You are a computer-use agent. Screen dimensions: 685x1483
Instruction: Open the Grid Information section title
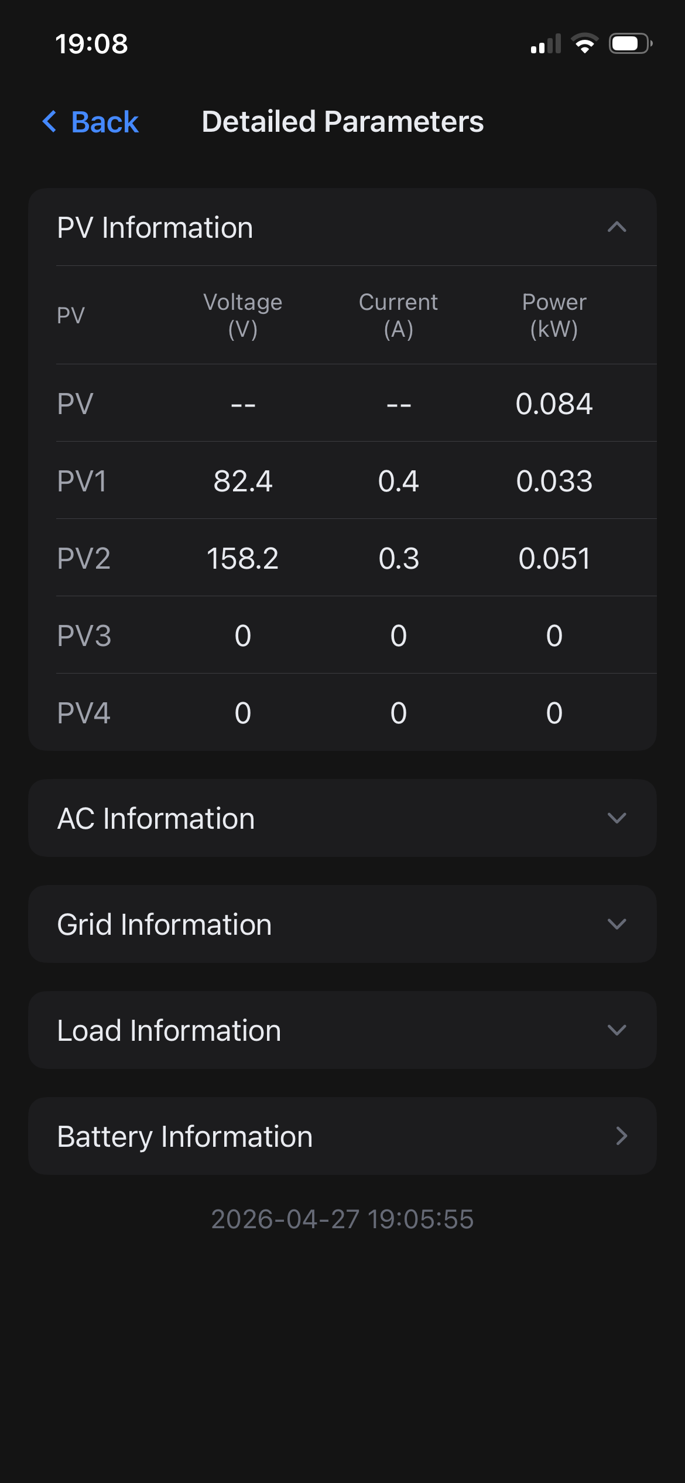pyautogui.click(x=165, y=924)
